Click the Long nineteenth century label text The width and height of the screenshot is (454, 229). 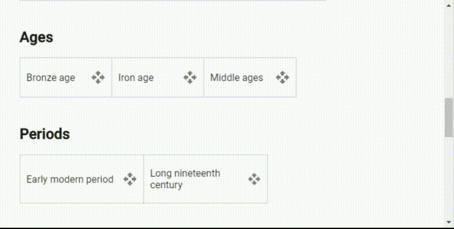click(185, 179)
